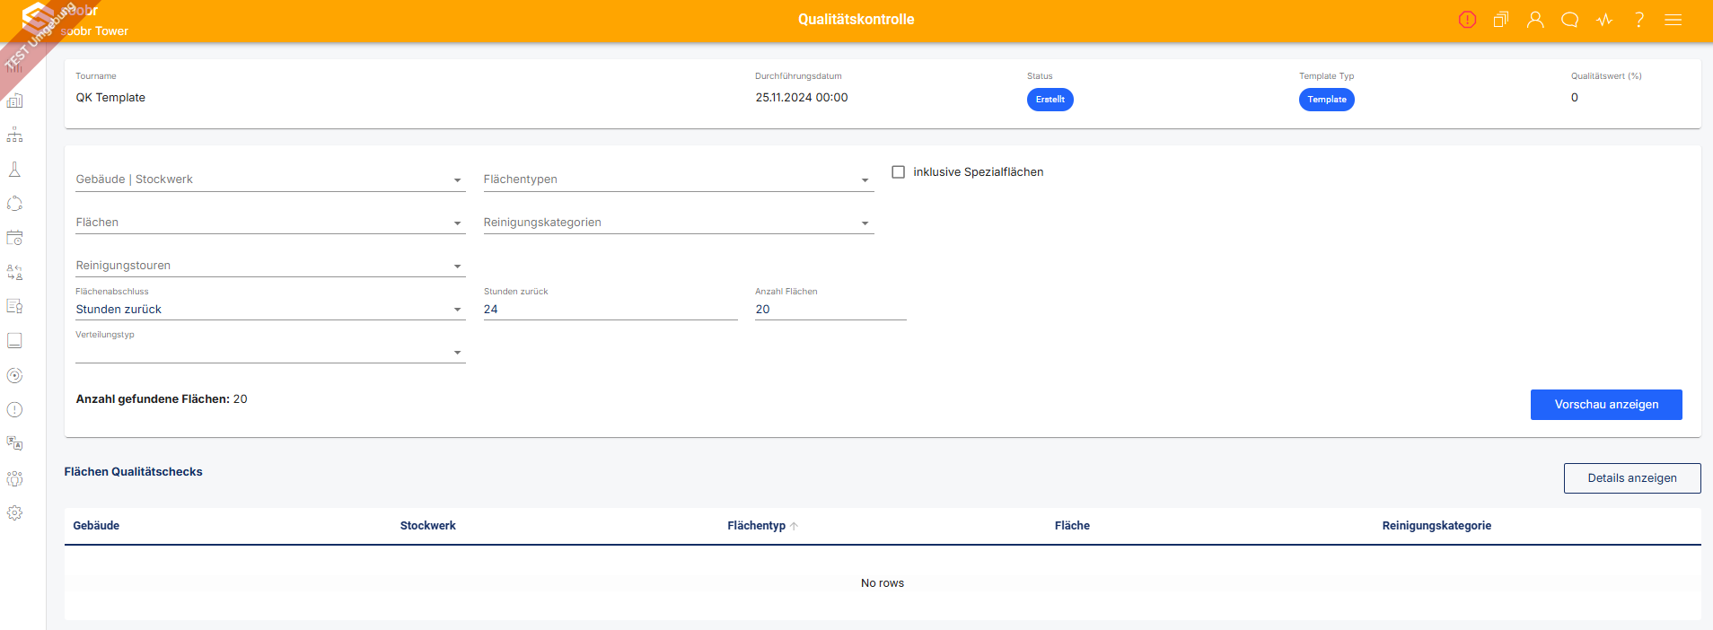Click the date 25.11.2024 00:00
The image size is (1713, 630).
coord(802,98)
